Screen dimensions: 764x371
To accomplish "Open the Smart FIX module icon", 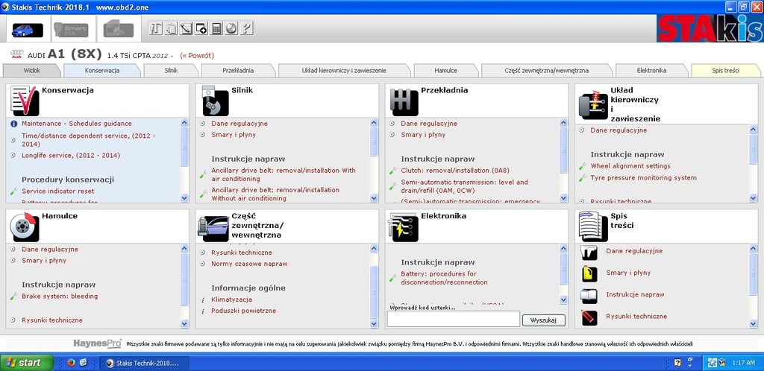I will tap(71, 30).
